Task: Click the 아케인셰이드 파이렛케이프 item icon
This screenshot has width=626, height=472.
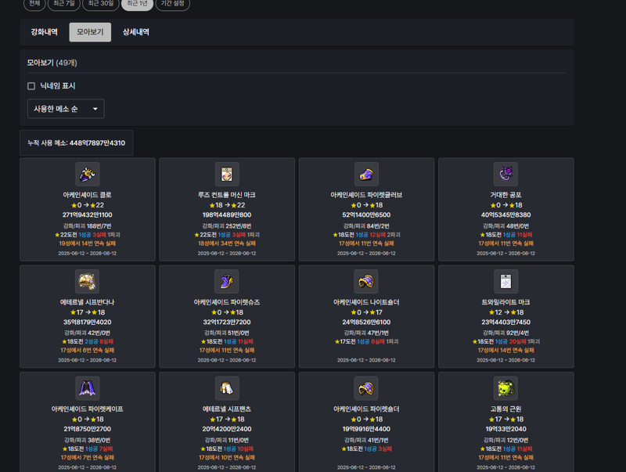Action: click(88, 388)
